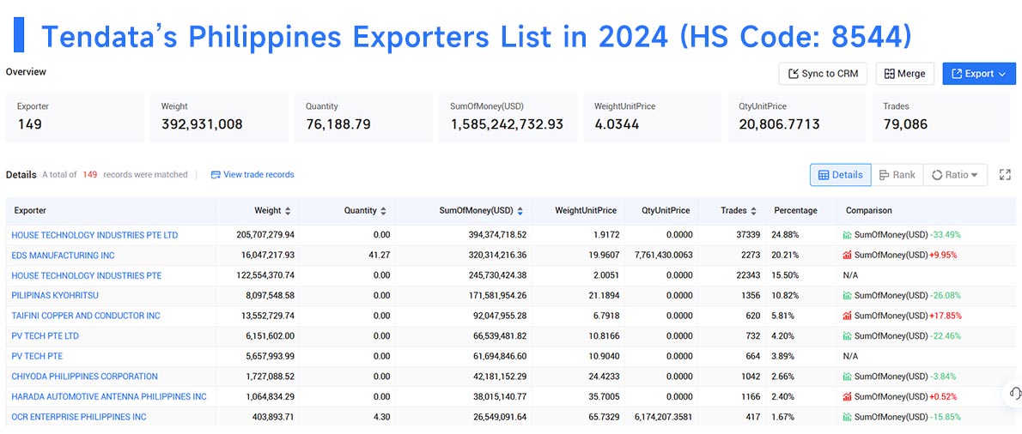Open HOUSE TECHNOLOGY INDUSTRIES PTE LTD exporter
This screenshot has height=434, width=1022.
tap(94, 235)
